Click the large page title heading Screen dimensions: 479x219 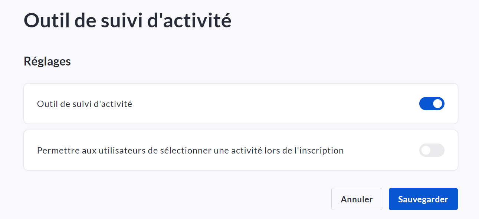pyautogui.click(x=127, y=20)
